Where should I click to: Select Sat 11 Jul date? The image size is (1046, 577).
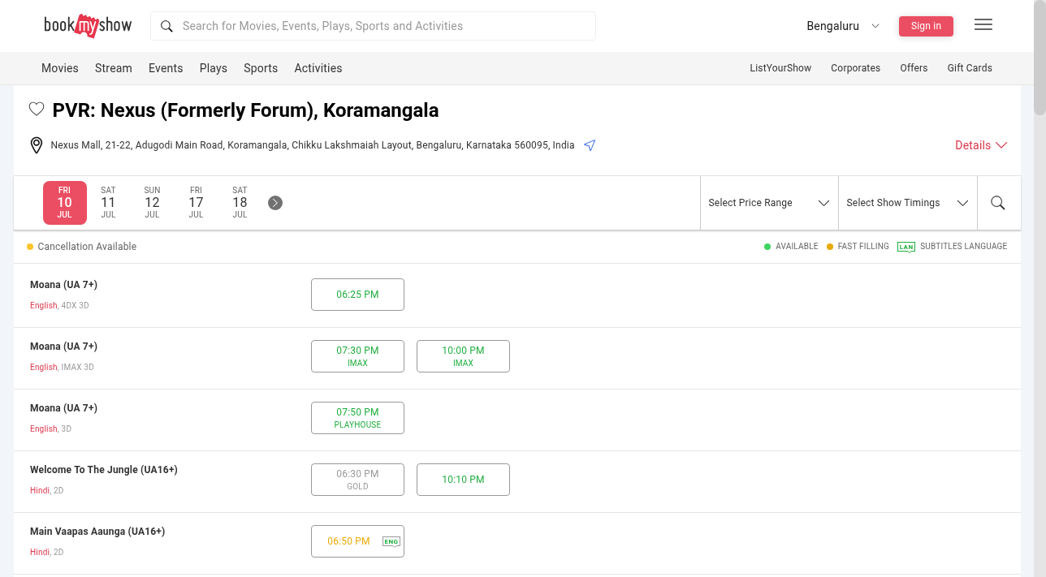(x=108, y=203)
